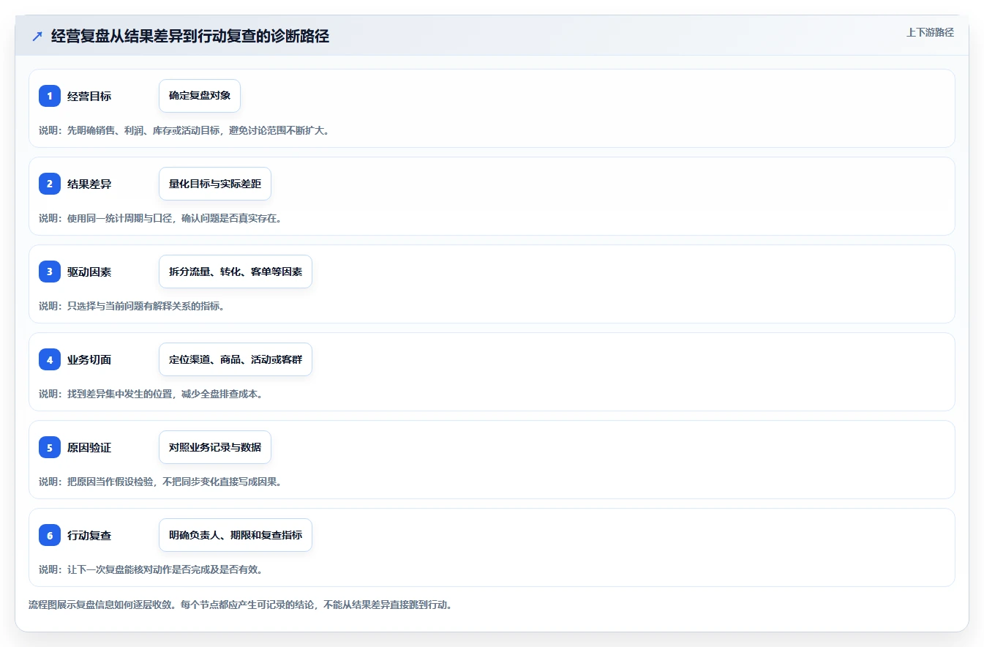Click the note starting 把原因当作假设检验
This screenshot has height=647, width=984.
click(160, 482)
